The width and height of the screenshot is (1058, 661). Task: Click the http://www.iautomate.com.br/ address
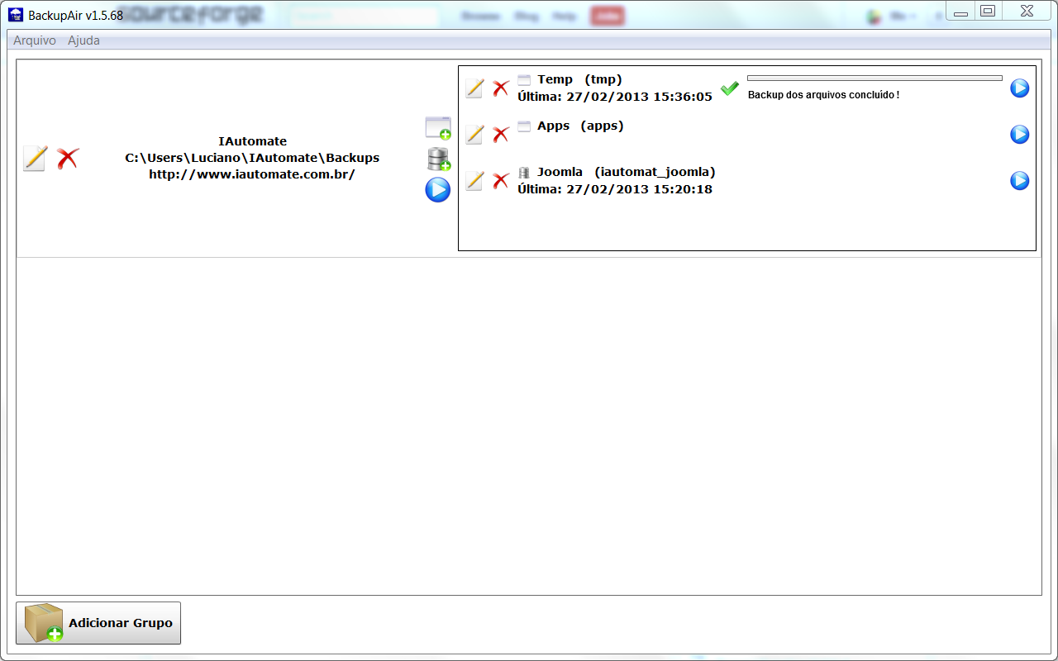pos(252,174)
